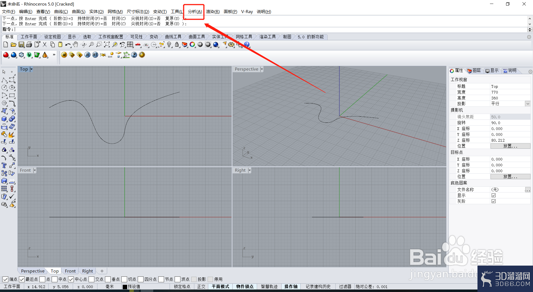The height and width of the screenshot is (292, 533).
Task: Toggle the 灰阶 grayscale checkbox
Action: [x=494, y=201]
